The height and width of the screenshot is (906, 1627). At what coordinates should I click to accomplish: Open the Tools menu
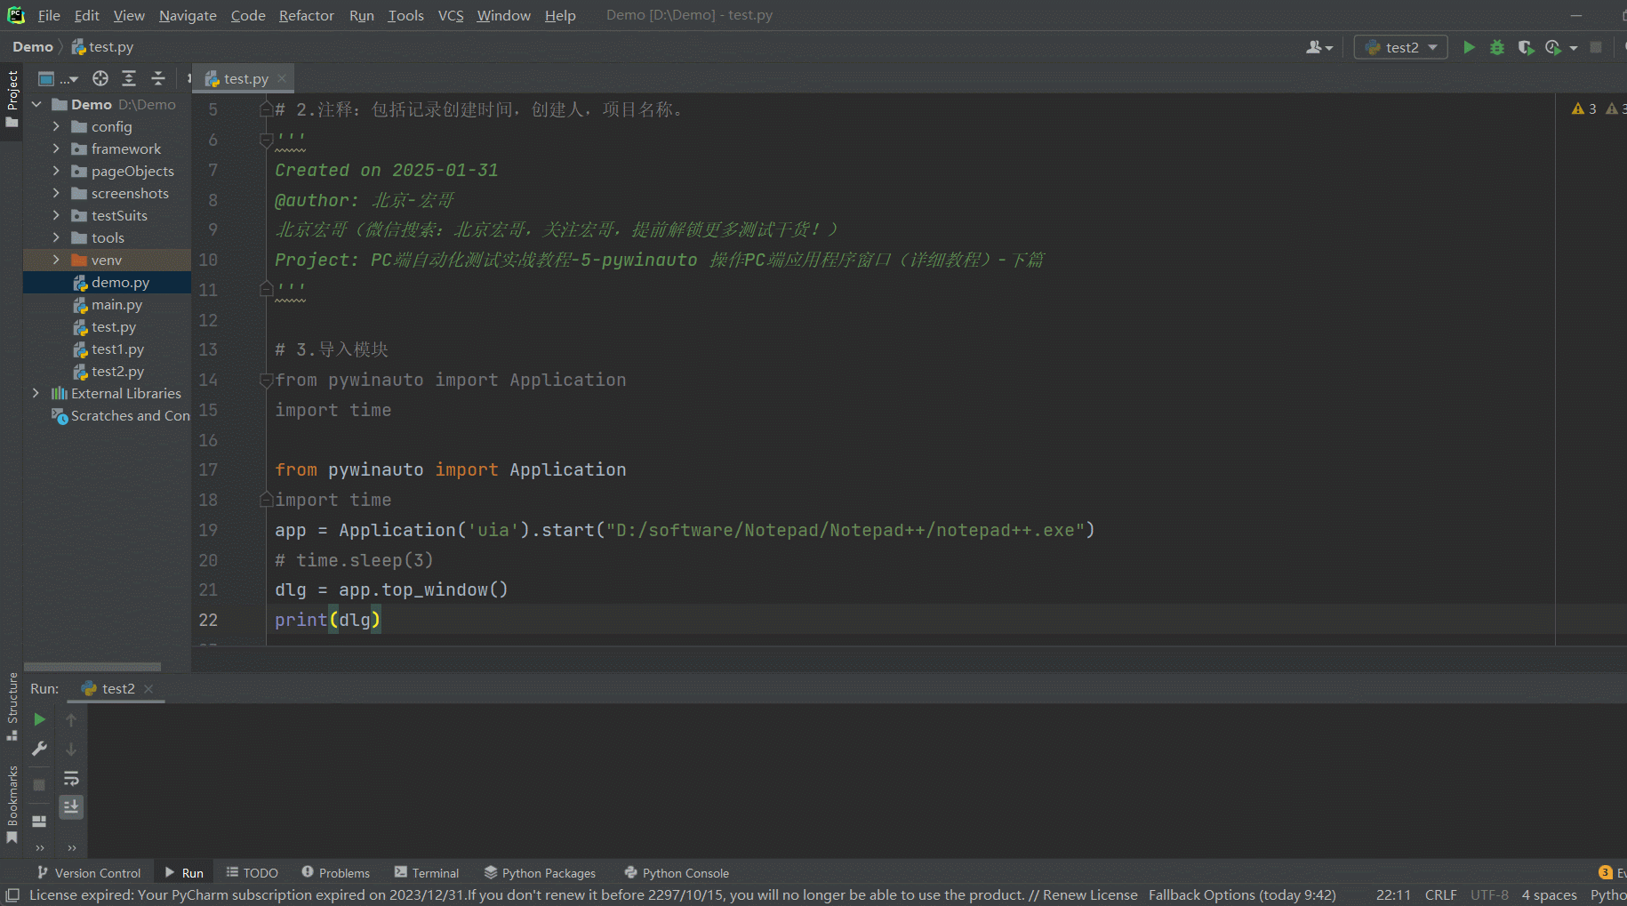[x=405, y=15]
